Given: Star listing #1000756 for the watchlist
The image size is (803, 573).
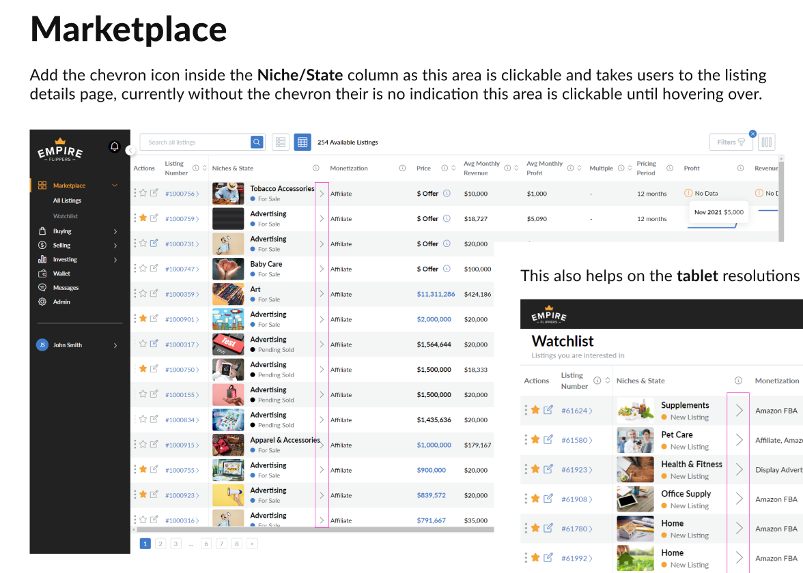Looking at the screenshot, I should pos(143,194).
